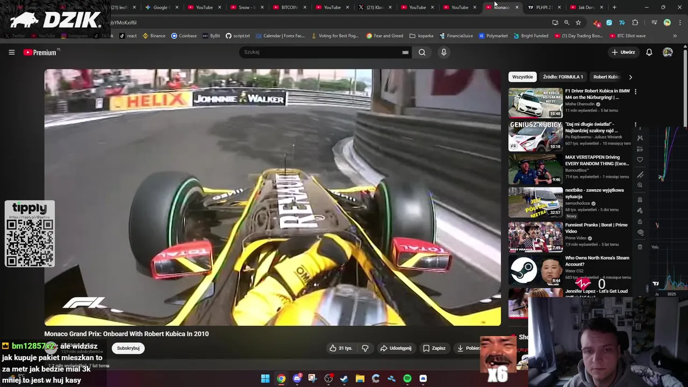Select the zoom-in tool in chart panel
The height and width of the screenshot is (387, 688).
pos(640,185)
